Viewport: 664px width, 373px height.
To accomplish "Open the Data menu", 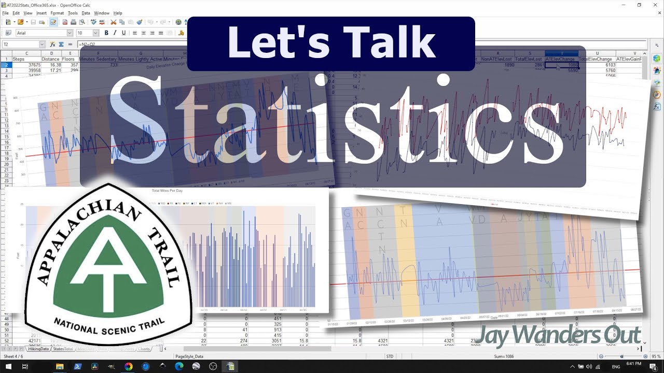I will pos(86,13).
